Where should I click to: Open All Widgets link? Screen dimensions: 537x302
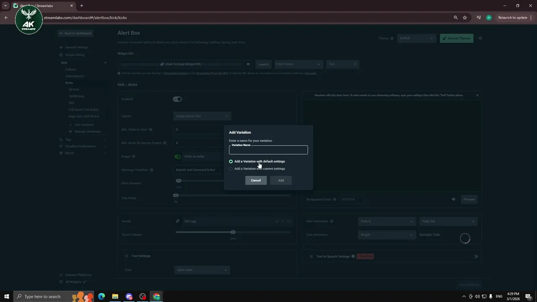(x=73, y=282)
